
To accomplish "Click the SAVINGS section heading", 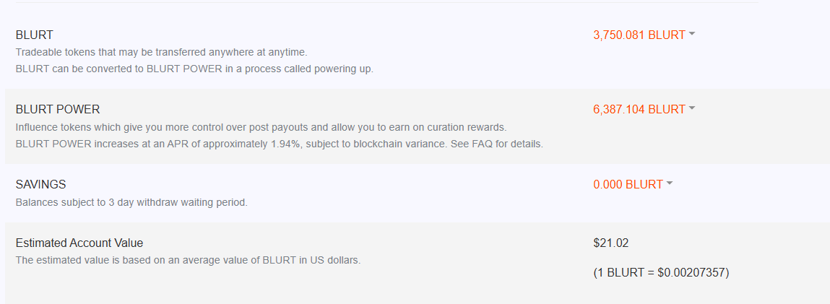I will (40, 185).
